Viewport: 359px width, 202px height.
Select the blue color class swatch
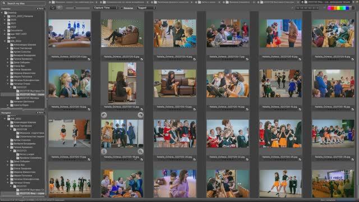[347, 8]
